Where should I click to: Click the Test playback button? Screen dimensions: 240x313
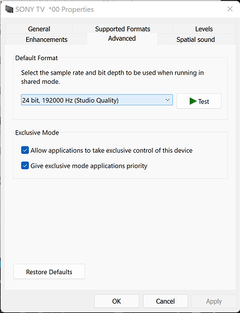tap(199, 101)
